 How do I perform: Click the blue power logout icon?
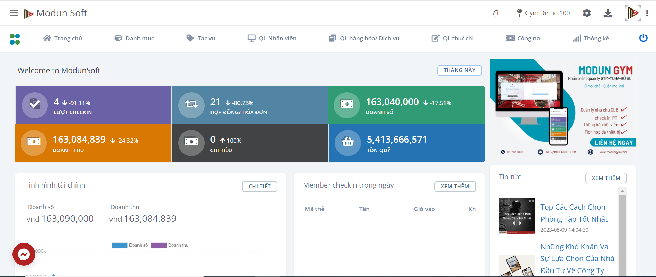[x=643, y=38]
